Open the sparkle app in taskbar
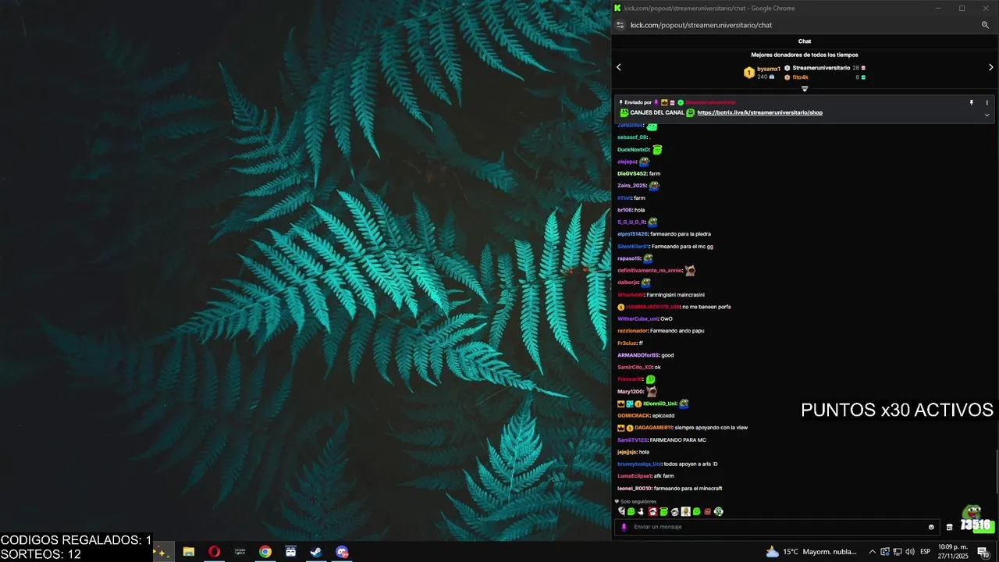Viewport: 999px width, 562px height. [x=162, y=552]
